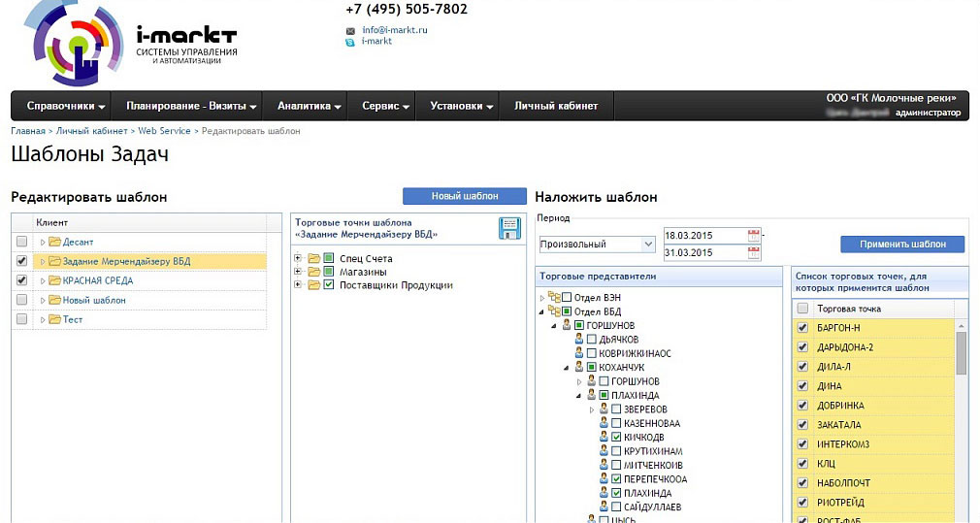980x523 pixels.
Task: Click the folder icon of Поставщики Продукции
Action: 313,285
